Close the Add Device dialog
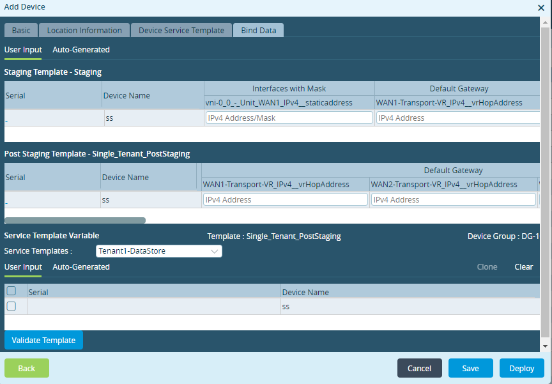 click(x=541, y=8)
